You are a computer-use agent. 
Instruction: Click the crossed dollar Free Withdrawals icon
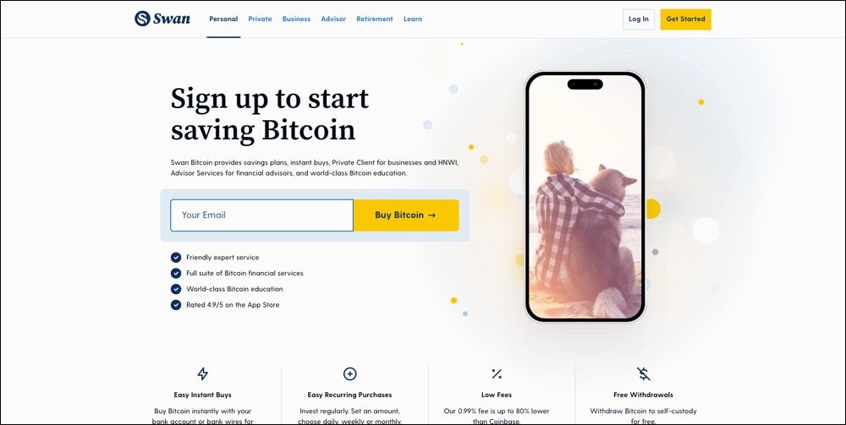tap(643, 373)
